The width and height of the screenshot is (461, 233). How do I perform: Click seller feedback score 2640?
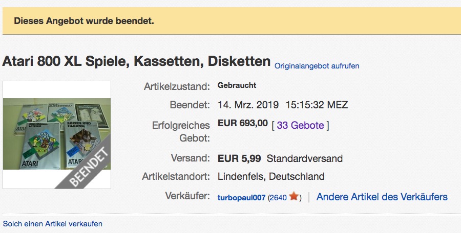278,198
